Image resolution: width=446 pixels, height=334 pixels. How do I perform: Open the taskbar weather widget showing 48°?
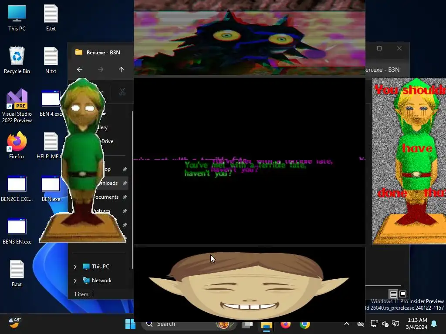14,323
